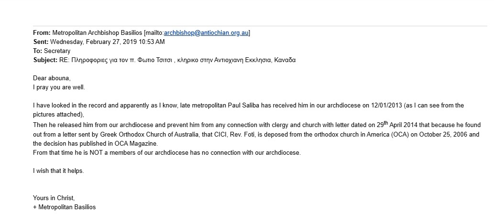Click the "I pray you are well." line
Viewport: 494px width, 224px height.
59,87
